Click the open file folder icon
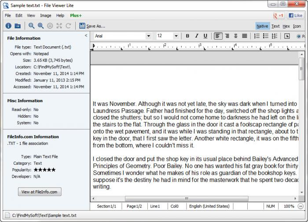308x222 pixels. coord(18,26)
